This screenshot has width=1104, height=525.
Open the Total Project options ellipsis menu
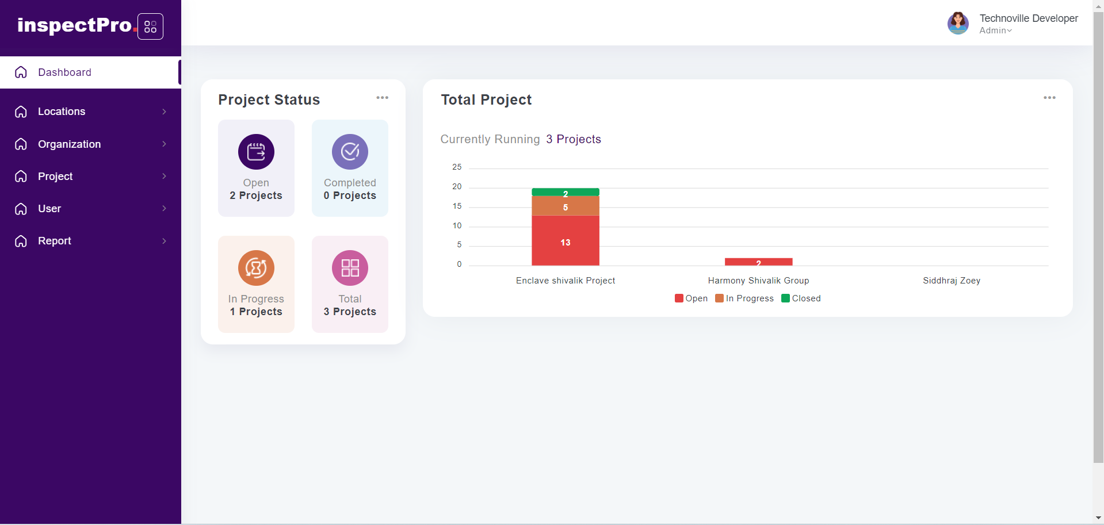point(1049,98)
